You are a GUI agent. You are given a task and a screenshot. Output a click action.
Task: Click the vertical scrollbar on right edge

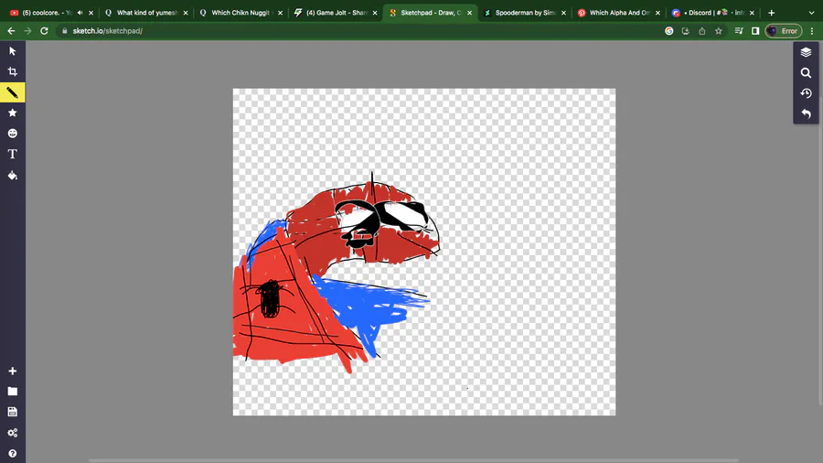pyautogui.click(x=821, y=223)
